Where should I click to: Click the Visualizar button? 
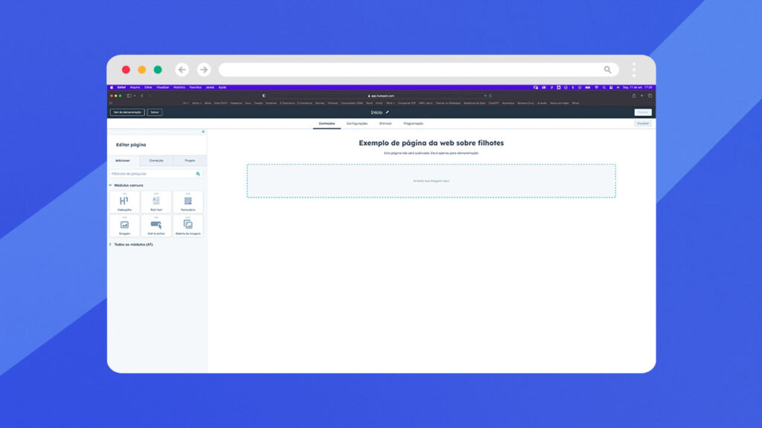(643, 124)
